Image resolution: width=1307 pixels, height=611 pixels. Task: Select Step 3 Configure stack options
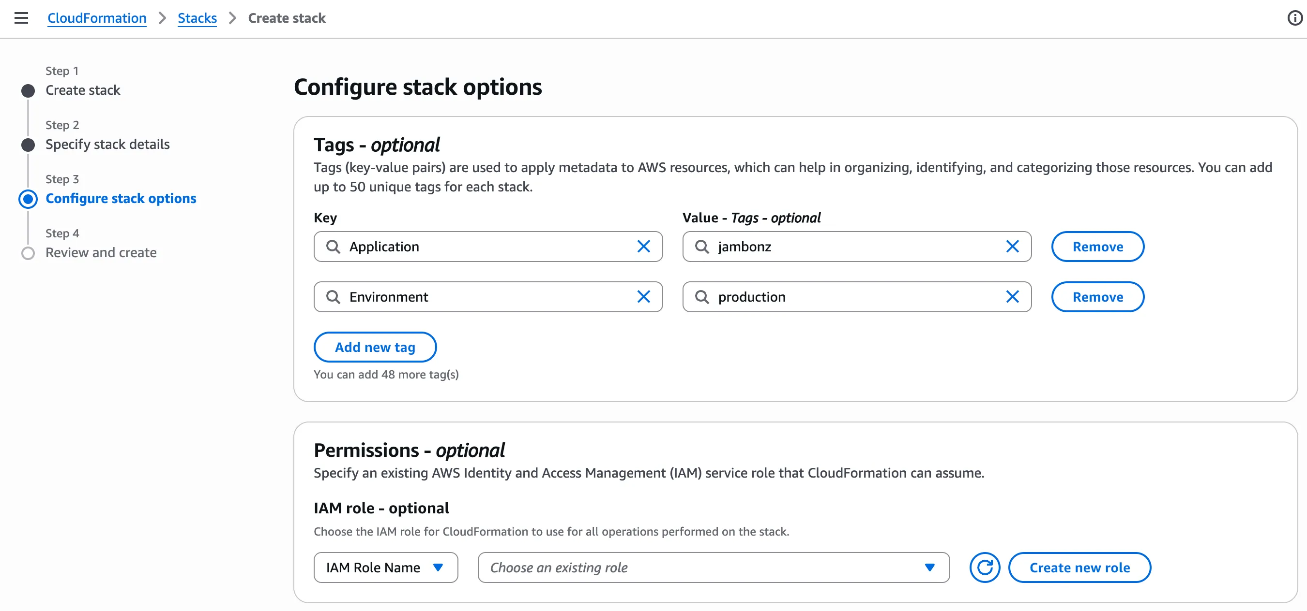point(121,199)
